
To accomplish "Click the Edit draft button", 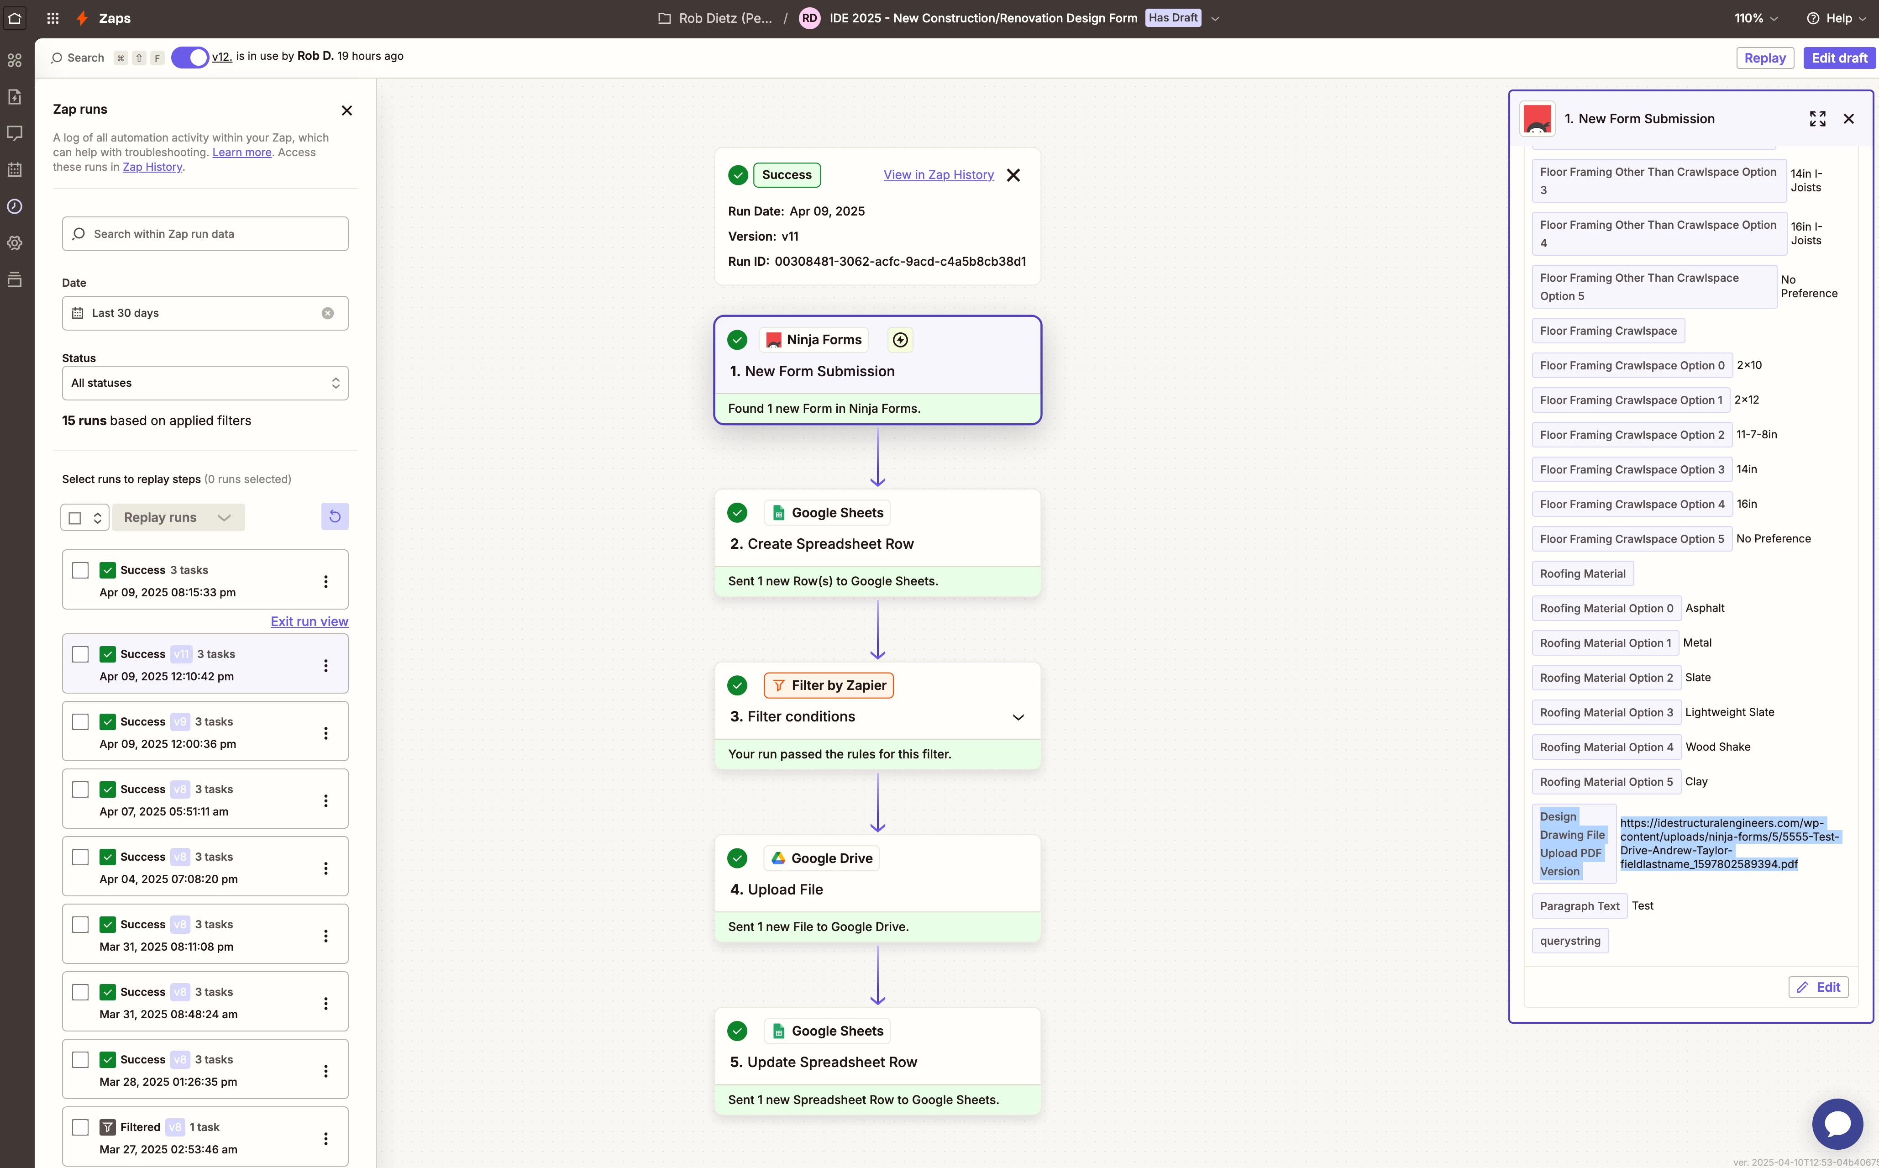I will pyautogui.click(x=1839, y=58).
